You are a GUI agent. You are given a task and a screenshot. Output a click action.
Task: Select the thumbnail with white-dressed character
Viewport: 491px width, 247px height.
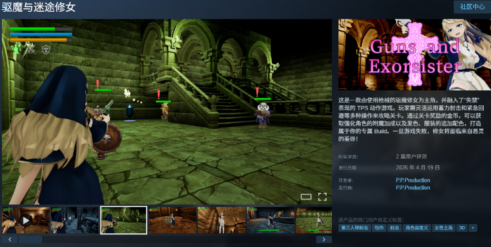coord(221,220)
